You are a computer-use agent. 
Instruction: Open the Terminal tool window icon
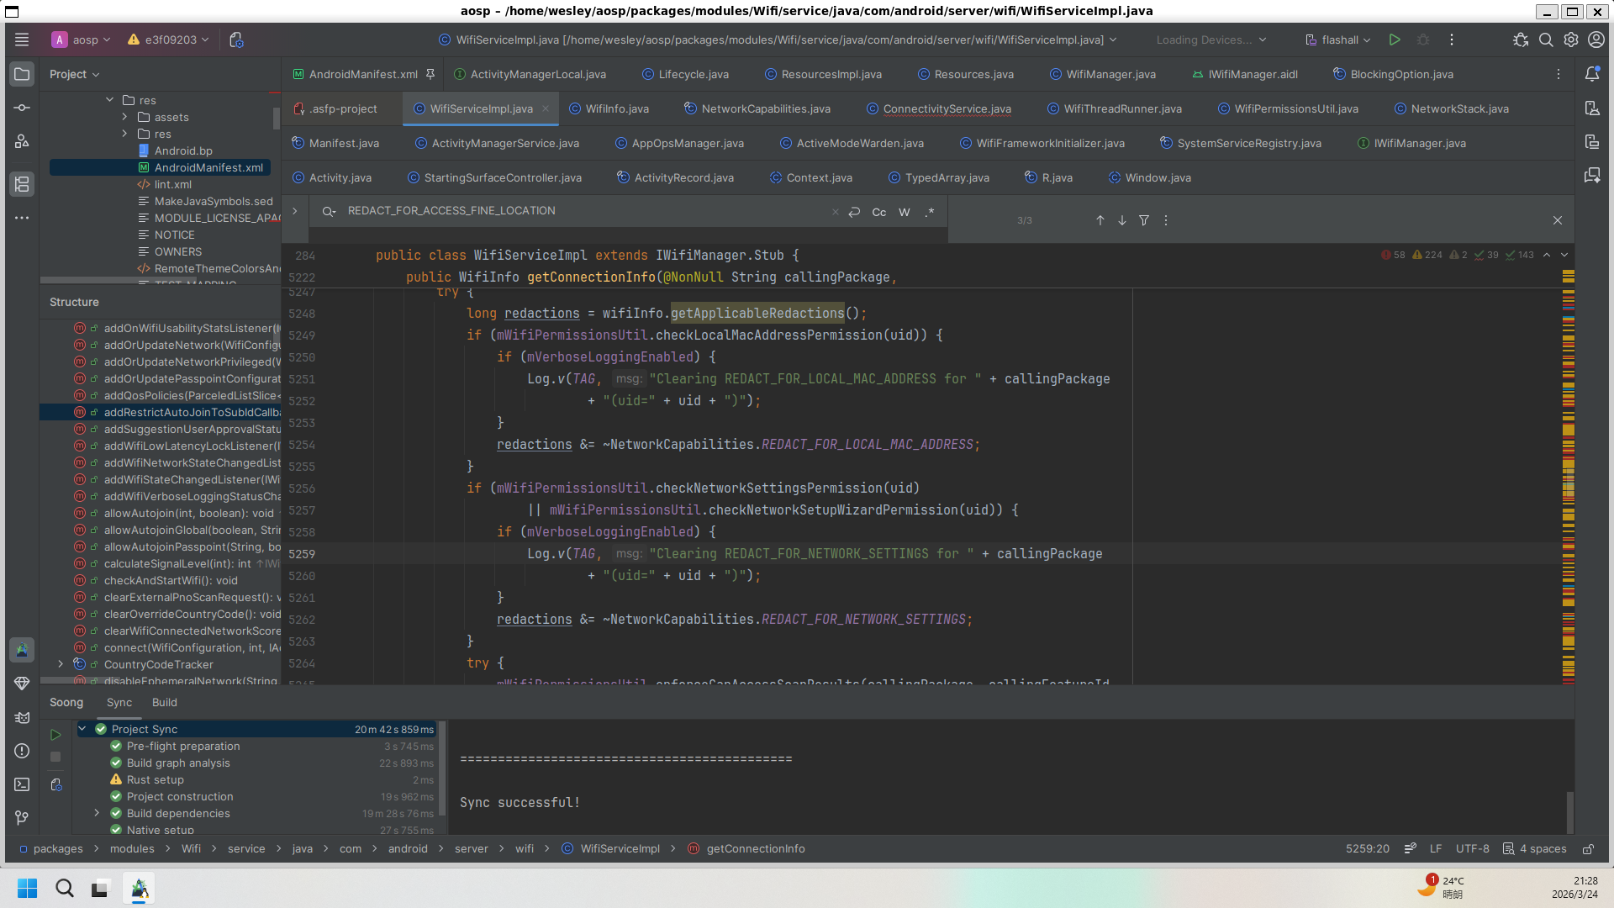click(22, 784)
